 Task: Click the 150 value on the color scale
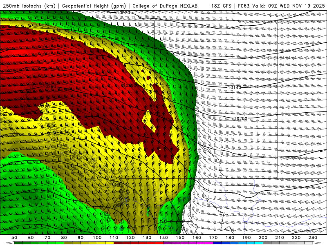tap(180, 238)
